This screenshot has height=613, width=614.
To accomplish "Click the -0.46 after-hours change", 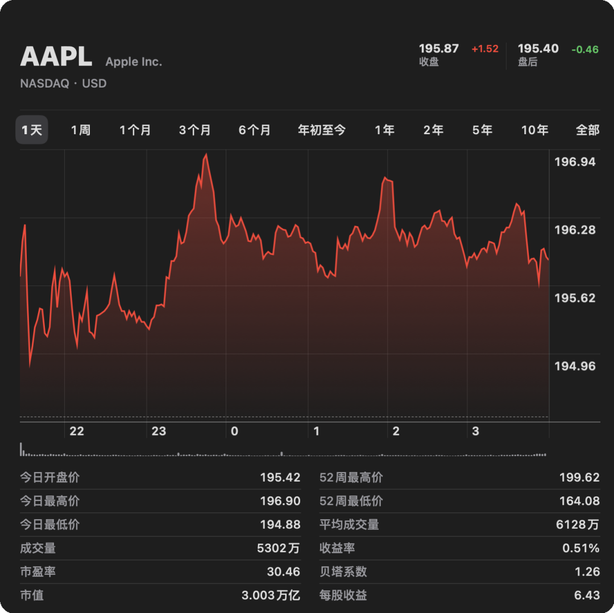I will (585, 49).
